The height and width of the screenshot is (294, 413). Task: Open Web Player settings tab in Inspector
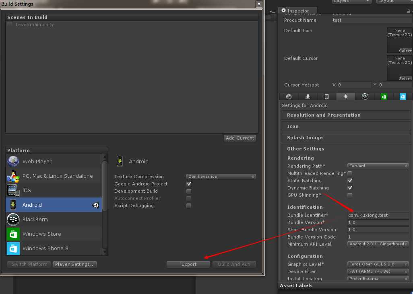[x=289, y=97]
